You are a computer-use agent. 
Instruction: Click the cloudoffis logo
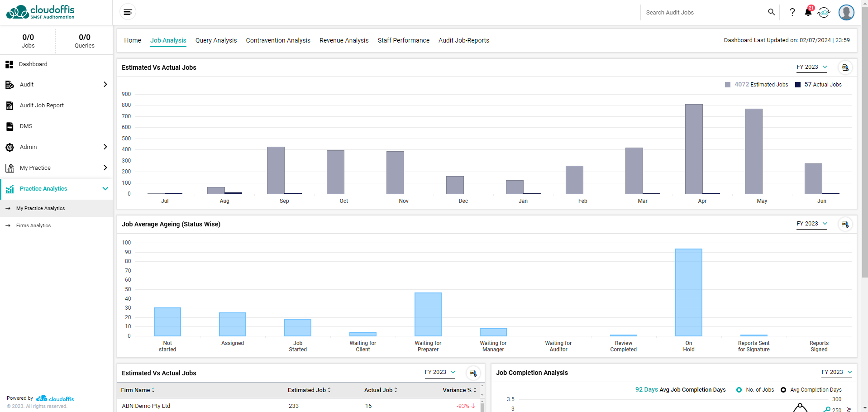(x=40, y=12)
